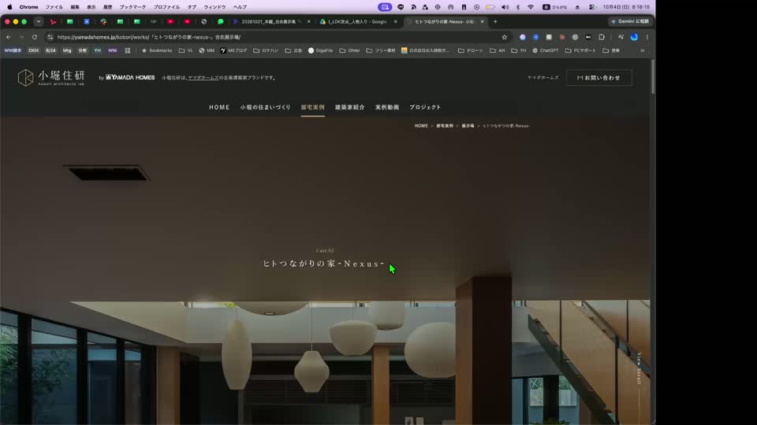
Task: Click the site information icon in address bar
Action: 50,37
